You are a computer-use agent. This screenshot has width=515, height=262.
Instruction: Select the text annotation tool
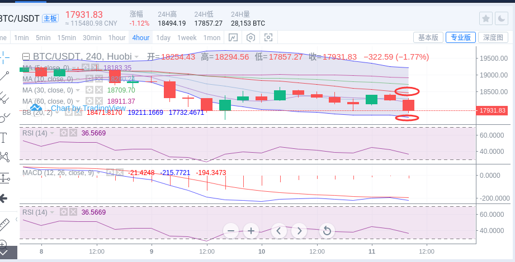coord(3,138)
